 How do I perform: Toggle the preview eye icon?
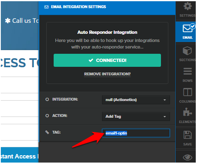point(188,157)
